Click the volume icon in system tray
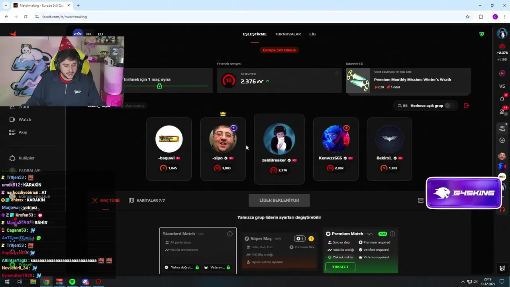Image resolution: width=510 pixels, height=287 pixels. (475, 282)
